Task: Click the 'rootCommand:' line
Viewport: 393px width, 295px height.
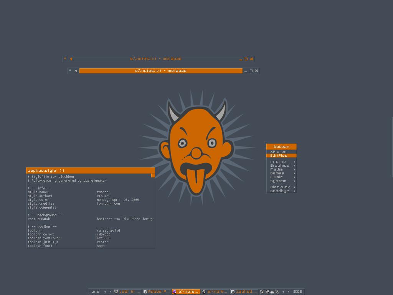Action: (39, 219)
